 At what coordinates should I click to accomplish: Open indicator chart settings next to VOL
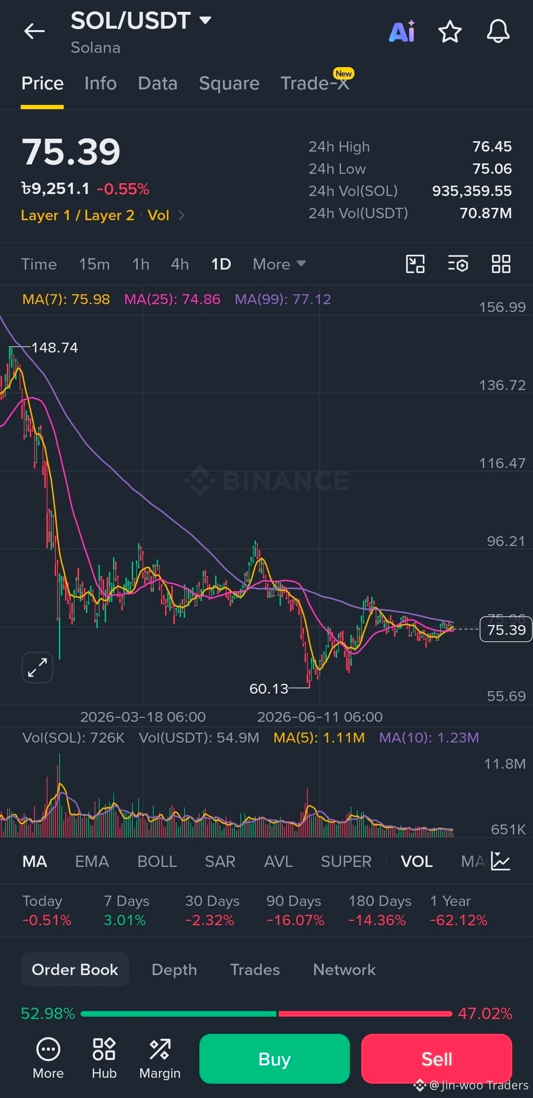(x=500, y=861)
